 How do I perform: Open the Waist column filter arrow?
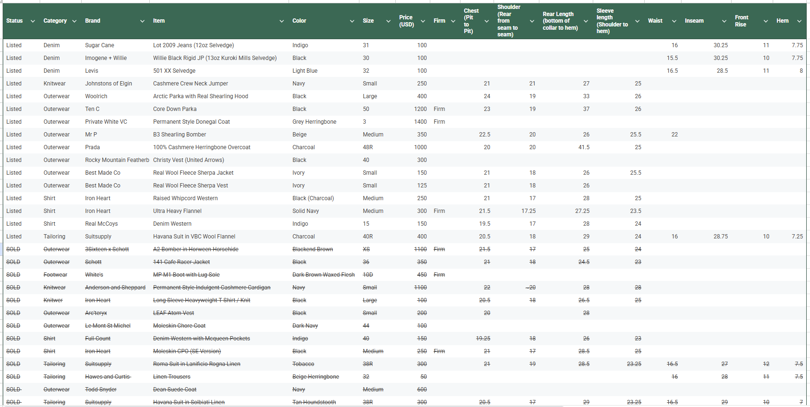tap(674, 21)
